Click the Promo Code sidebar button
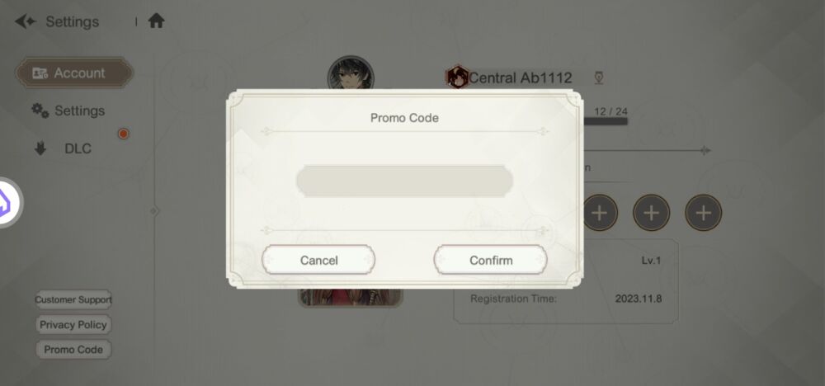 click(x=73, y=349)
